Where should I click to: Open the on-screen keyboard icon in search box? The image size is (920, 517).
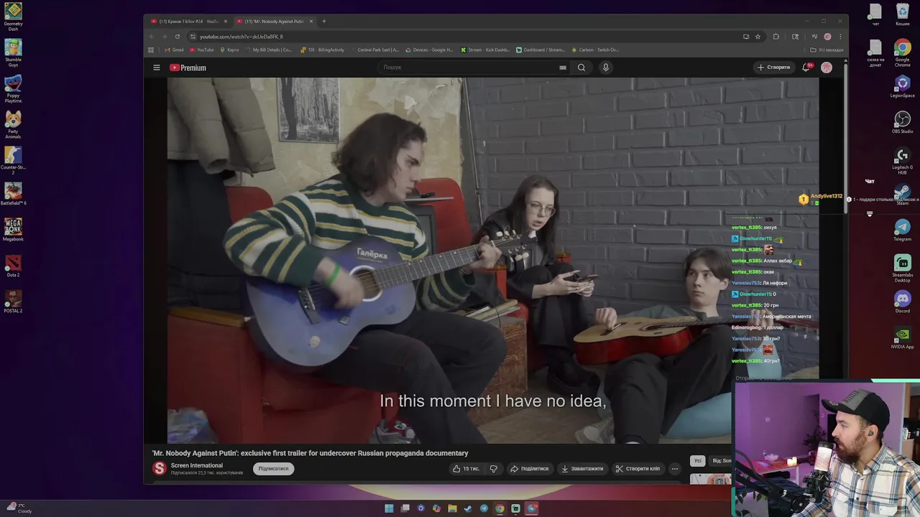pyautogui.click(x=563, y=67)
